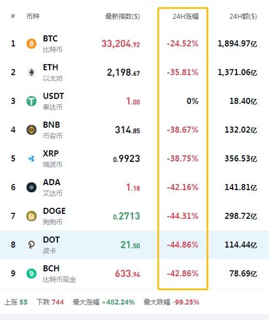
Task: Click 最大跌幅 -99.25% statistic
Action: click(x=171, y=302)
